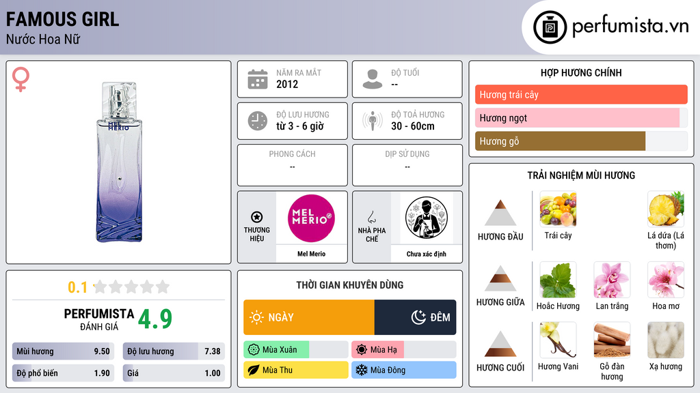Screen dimensions: 700x393
Task: Click the perfumer illustration Chưa xác định
Action: tap(427, 218)
